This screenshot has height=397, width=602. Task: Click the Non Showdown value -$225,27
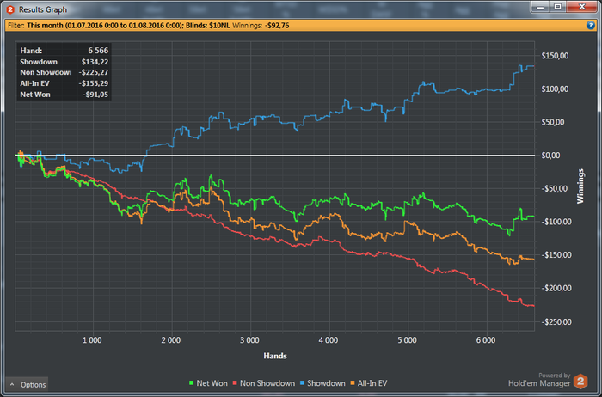click(94, 72)
